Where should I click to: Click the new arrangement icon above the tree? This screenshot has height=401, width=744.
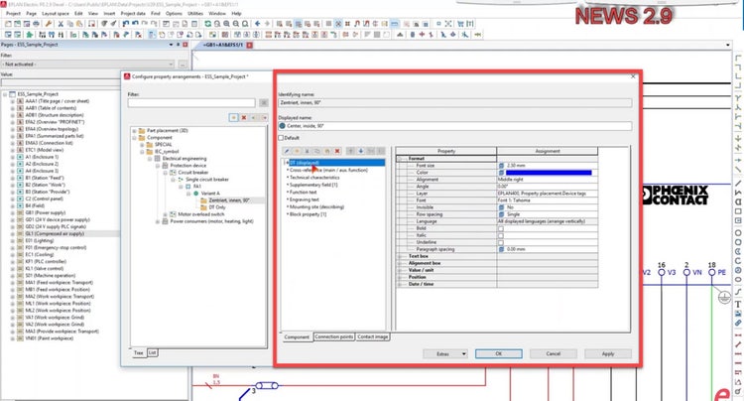231,117
